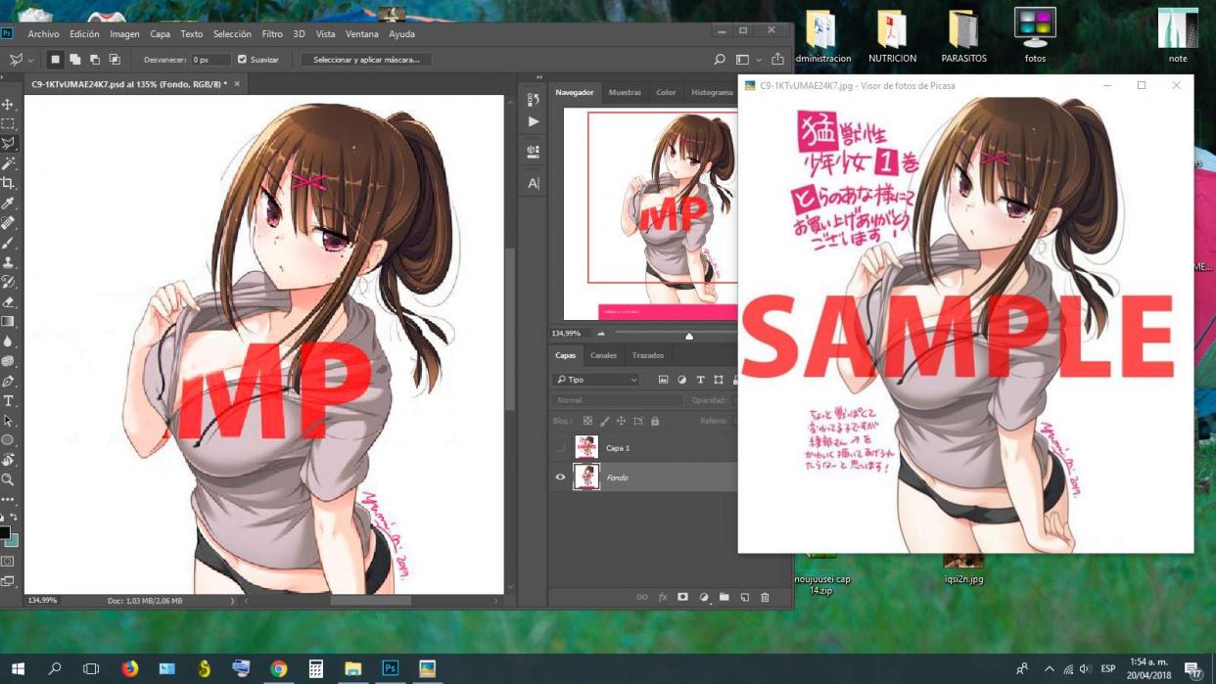Choose Intersect with selection mode button
Viewport: 1216px width, 684px height.
click(x=115, y=60)
